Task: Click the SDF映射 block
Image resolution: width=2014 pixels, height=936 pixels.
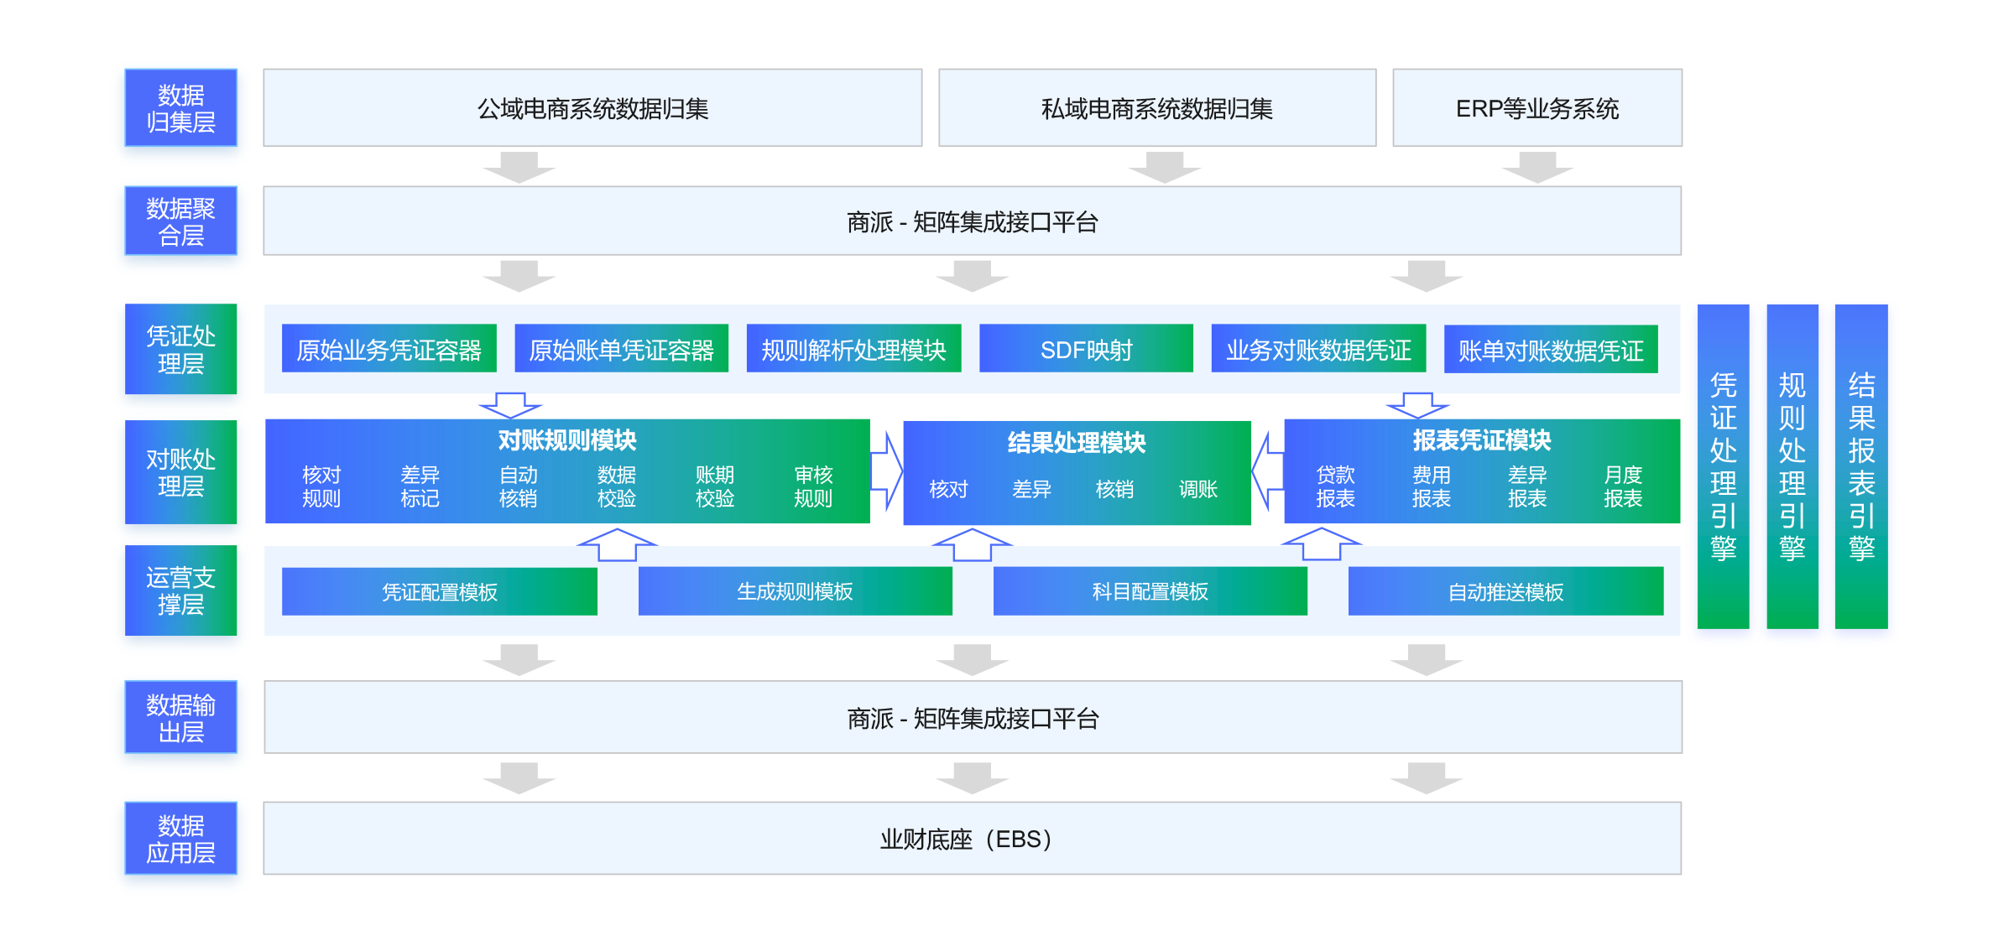Action: (1086, 349)
